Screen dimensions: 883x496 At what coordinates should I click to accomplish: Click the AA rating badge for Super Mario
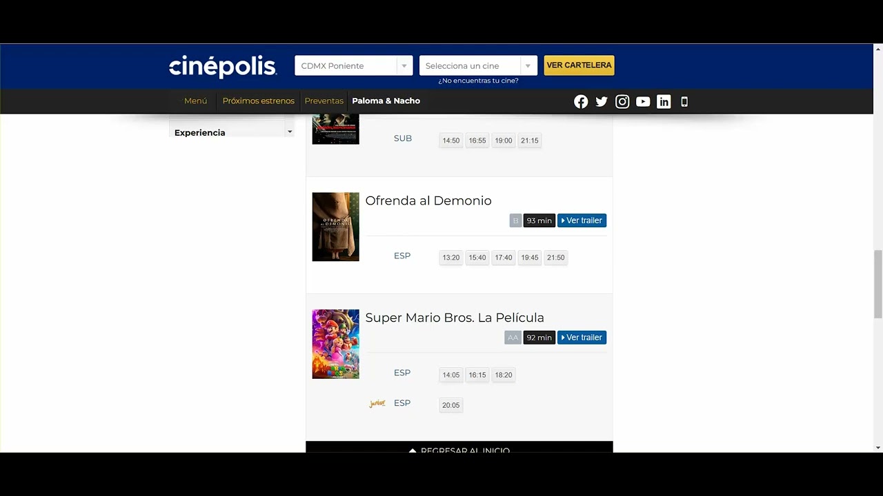point(513,338)
